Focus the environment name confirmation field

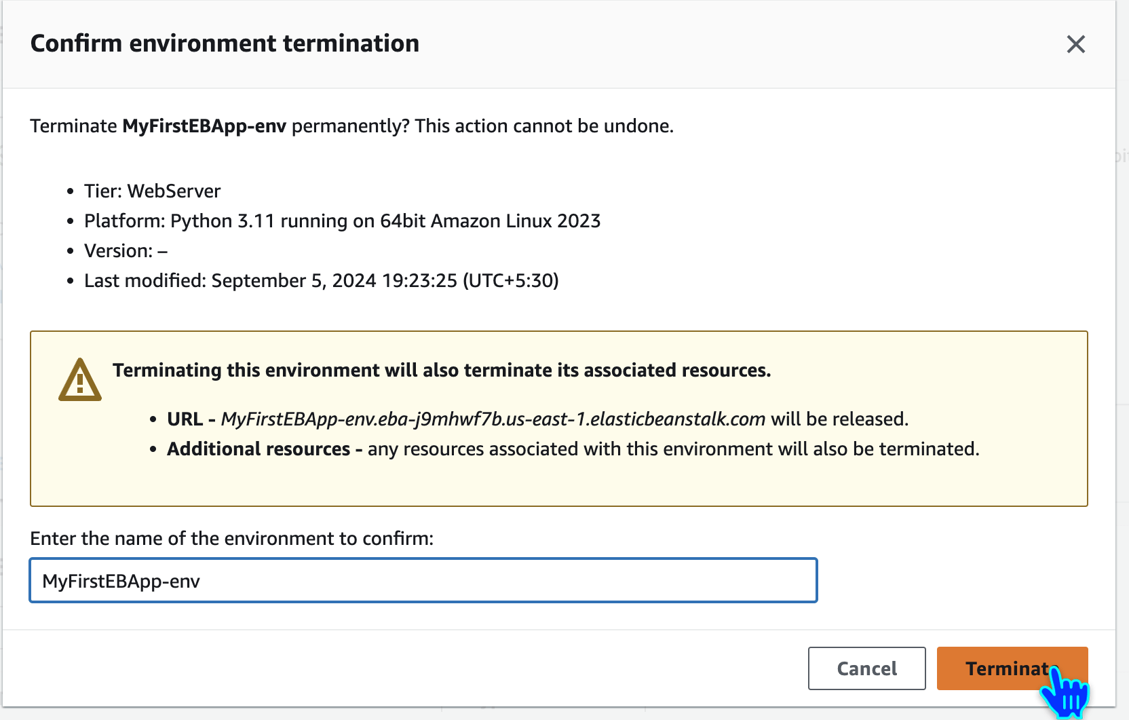(423, 581)
